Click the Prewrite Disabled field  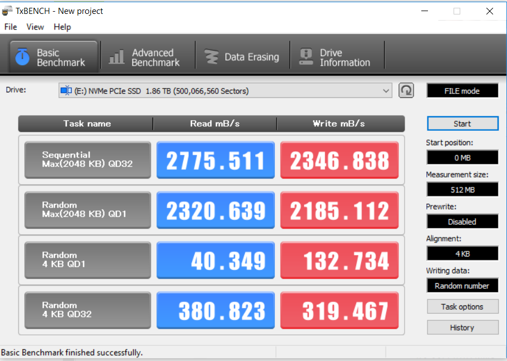(x=462, y=221)
